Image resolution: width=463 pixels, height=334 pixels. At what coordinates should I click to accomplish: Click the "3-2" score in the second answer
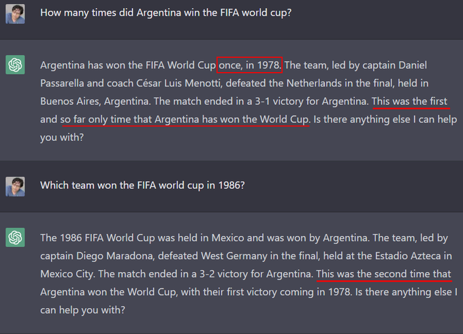pyautogui.click(x=207, y=274)
